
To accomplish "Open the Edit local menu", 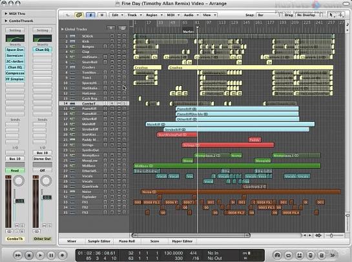I will [x=117, y=15].
